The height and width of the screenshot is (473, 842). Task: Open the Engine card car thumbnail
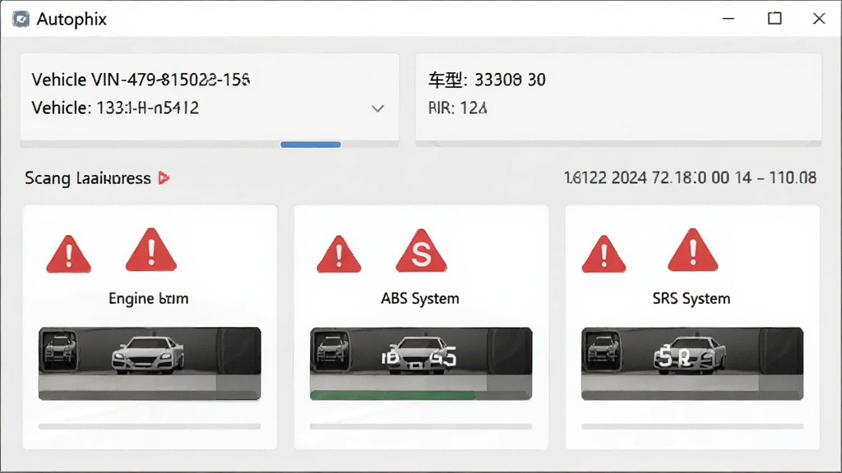150,364
